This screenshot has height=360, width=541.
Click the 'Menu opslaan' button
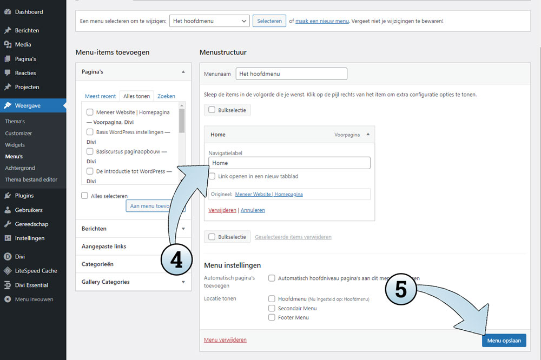tap(503, 341)
